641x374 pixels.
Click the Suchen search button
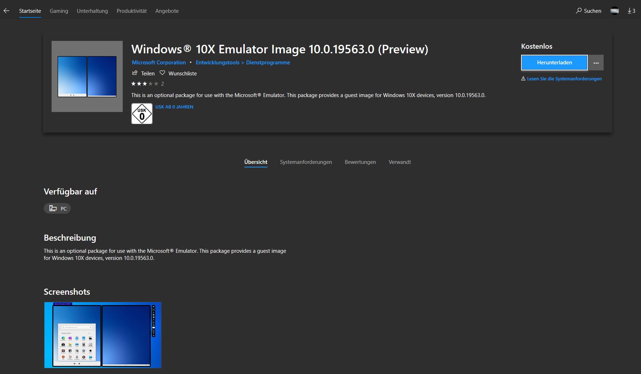588,11
